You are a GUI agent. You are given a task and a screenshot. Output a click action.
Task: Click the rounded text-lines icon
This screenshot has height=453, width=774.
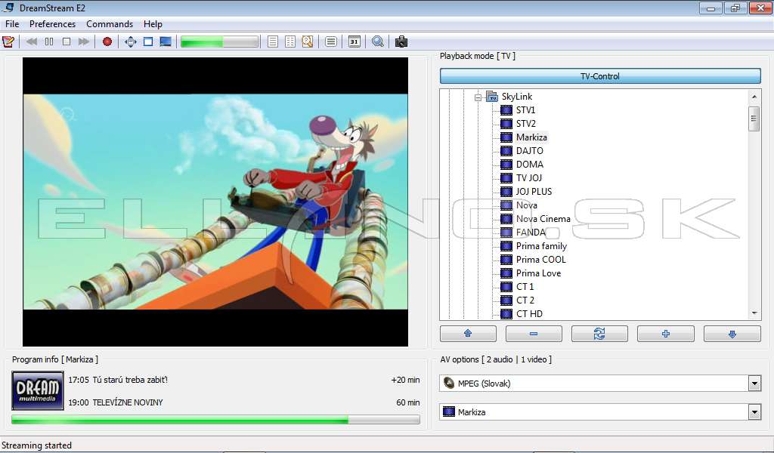(331, 42)
